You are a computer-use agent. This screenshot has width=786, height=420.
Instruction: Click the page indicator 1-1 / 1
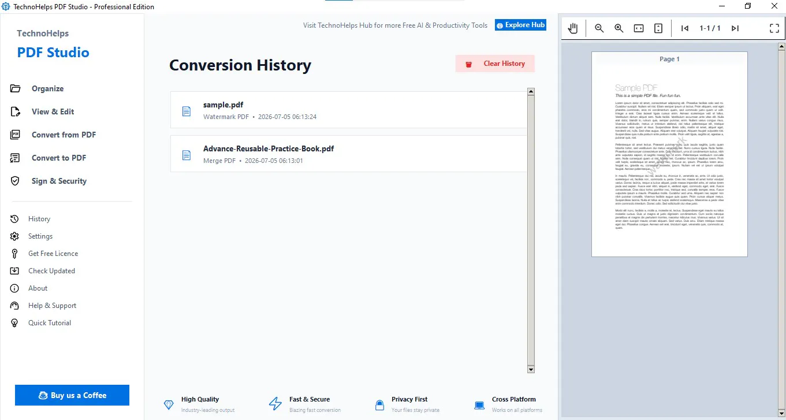pyautogui.click(x=710, y=28)
